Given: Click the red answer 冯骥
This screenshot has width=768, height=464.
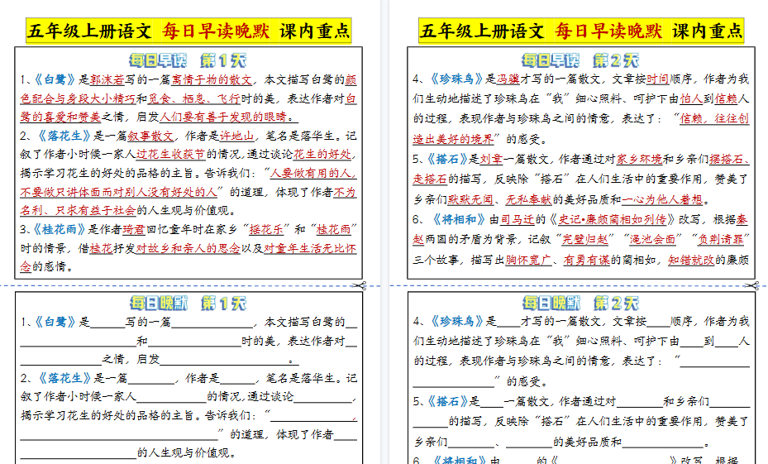Looking at the screenshot, I should point(508,79).
